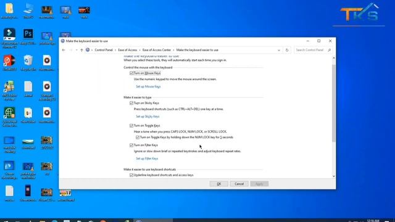Go to Ease of Access Center breadcrumb
Viewport: 395px width, 222px height.
point(156,50)
